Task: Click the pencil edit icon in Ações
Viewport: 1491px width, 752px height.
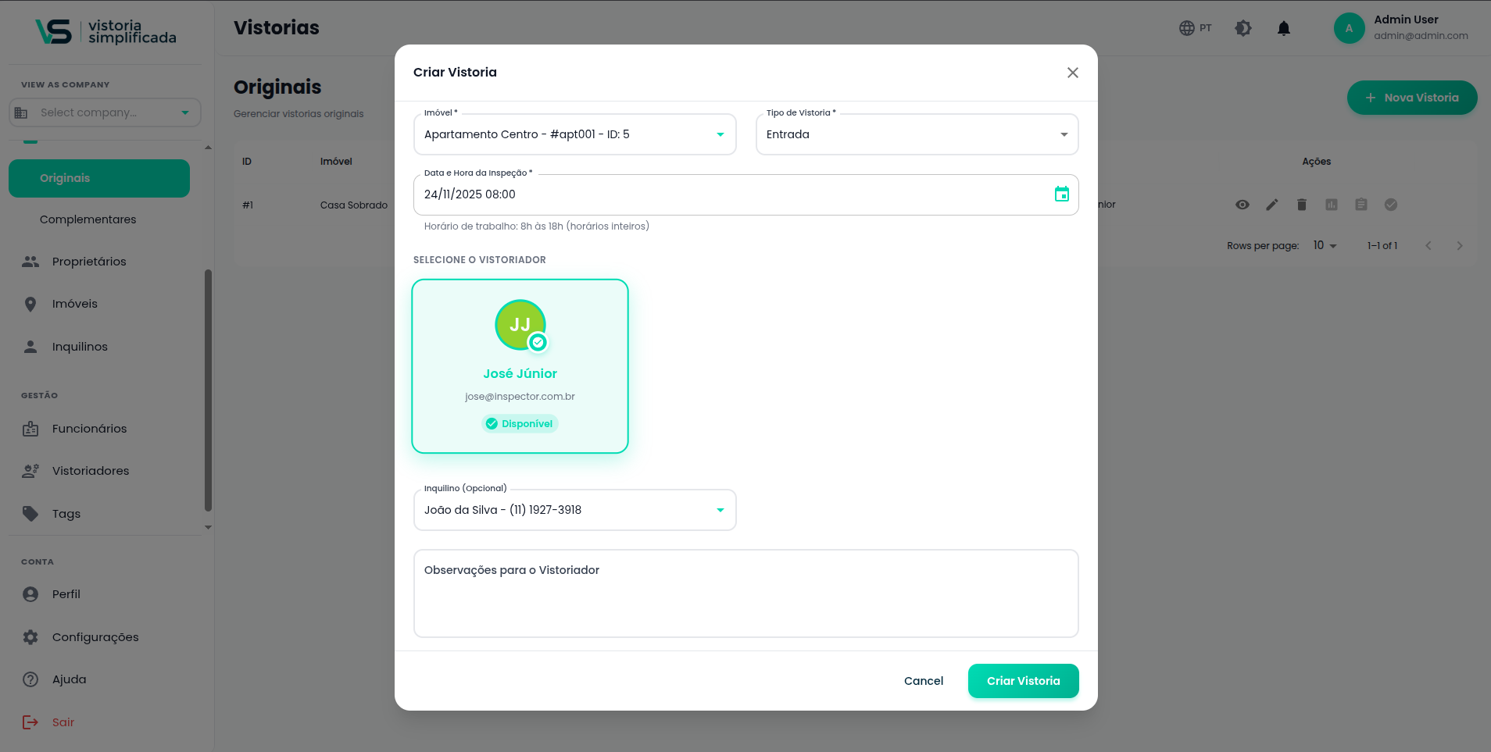Action: tap(1271, 205)
